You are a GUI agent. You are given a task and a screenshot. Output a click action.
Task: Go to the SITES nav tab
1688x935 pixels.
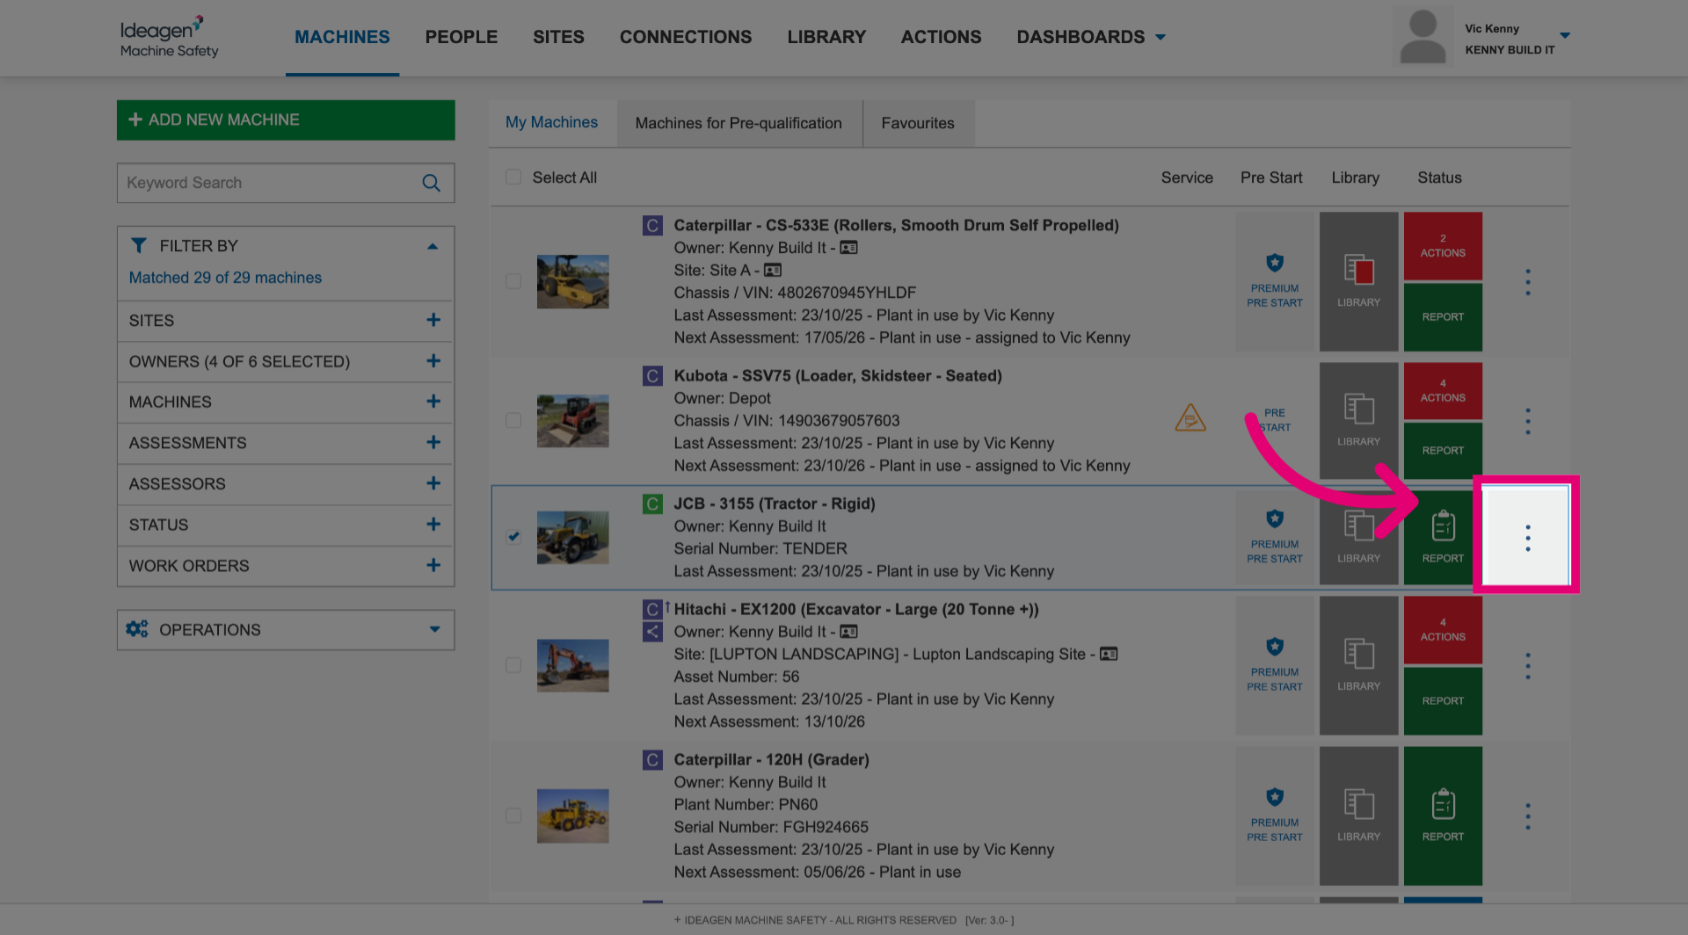coord(558,37)
